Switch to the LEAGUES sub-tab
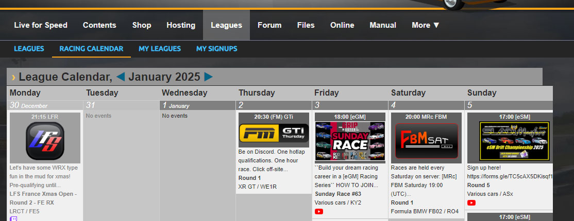The width and height of the screenshot is (574, 221). pos(29,49)
